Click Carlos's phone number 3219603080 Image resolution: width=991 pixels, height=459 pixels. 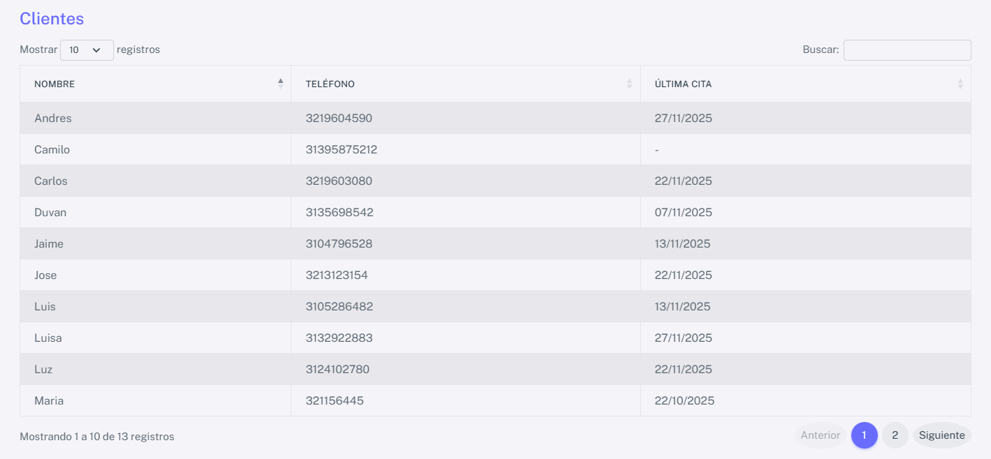(x=339, y=181)
